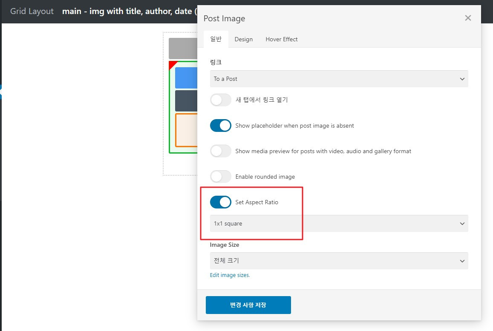
Task: Open the 1x1 square aspect ratio dropdown
Action: click(x=339, y=224)
